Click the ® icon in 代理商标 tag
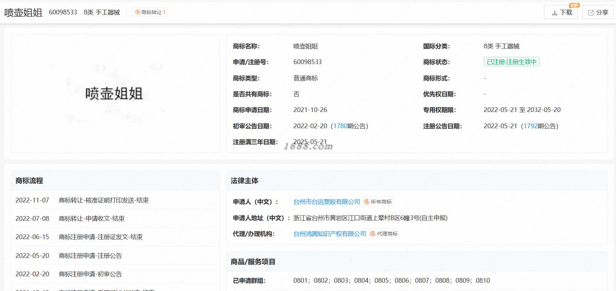616x291 pixels. (x=373, y=234)
